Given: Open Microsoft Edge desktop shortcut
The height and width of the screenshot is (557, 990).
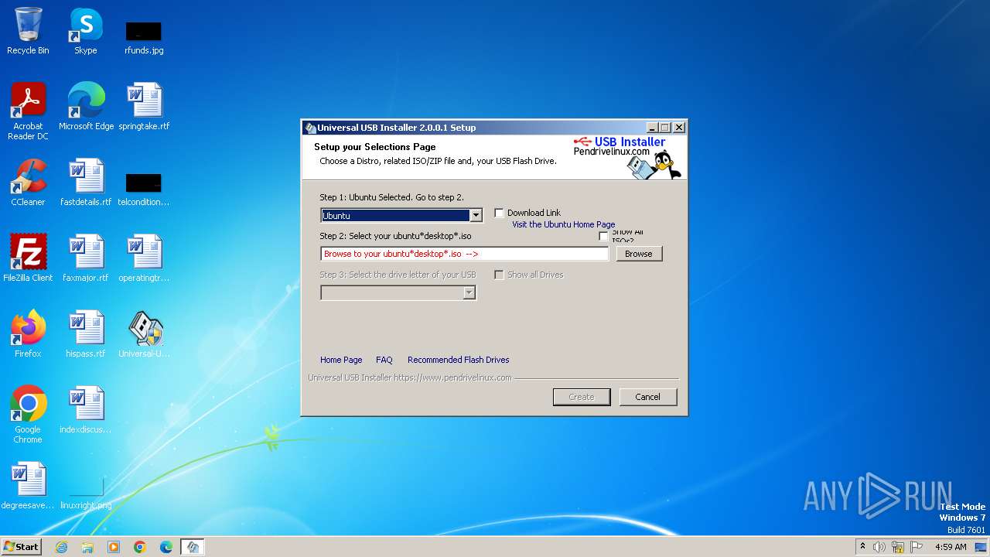Looking at the screenshot, I should coord(86,107).
